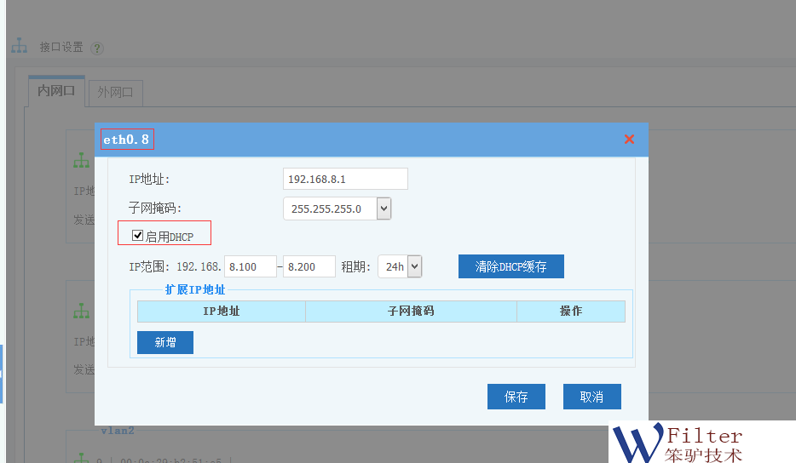Image resolution: width=796 pixels, height=463 pixels.
Task: Click 新增 to add extended IP
Action: [x=164, y=342]
